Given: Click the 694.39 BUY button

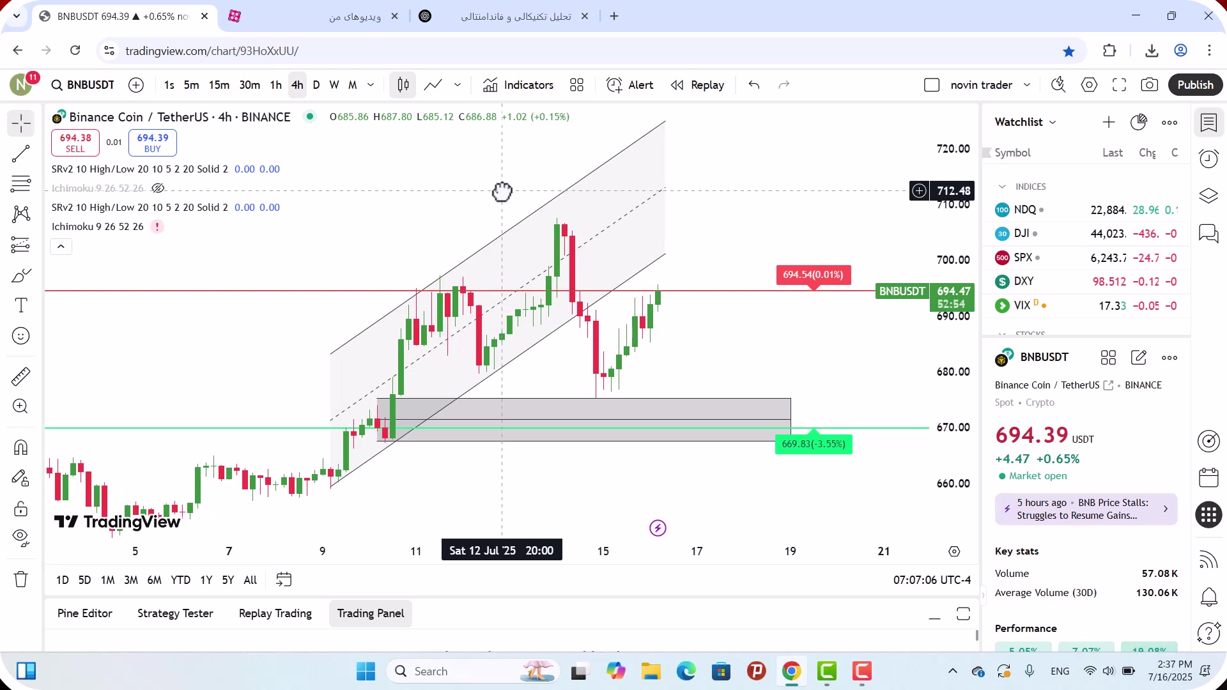Looking at the screenshot, I should point(153,142).
